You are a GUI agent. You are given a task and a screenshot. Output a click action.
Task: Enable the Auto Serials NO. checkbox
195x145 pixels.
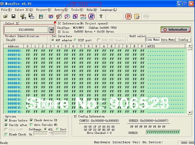click(31, 125)
